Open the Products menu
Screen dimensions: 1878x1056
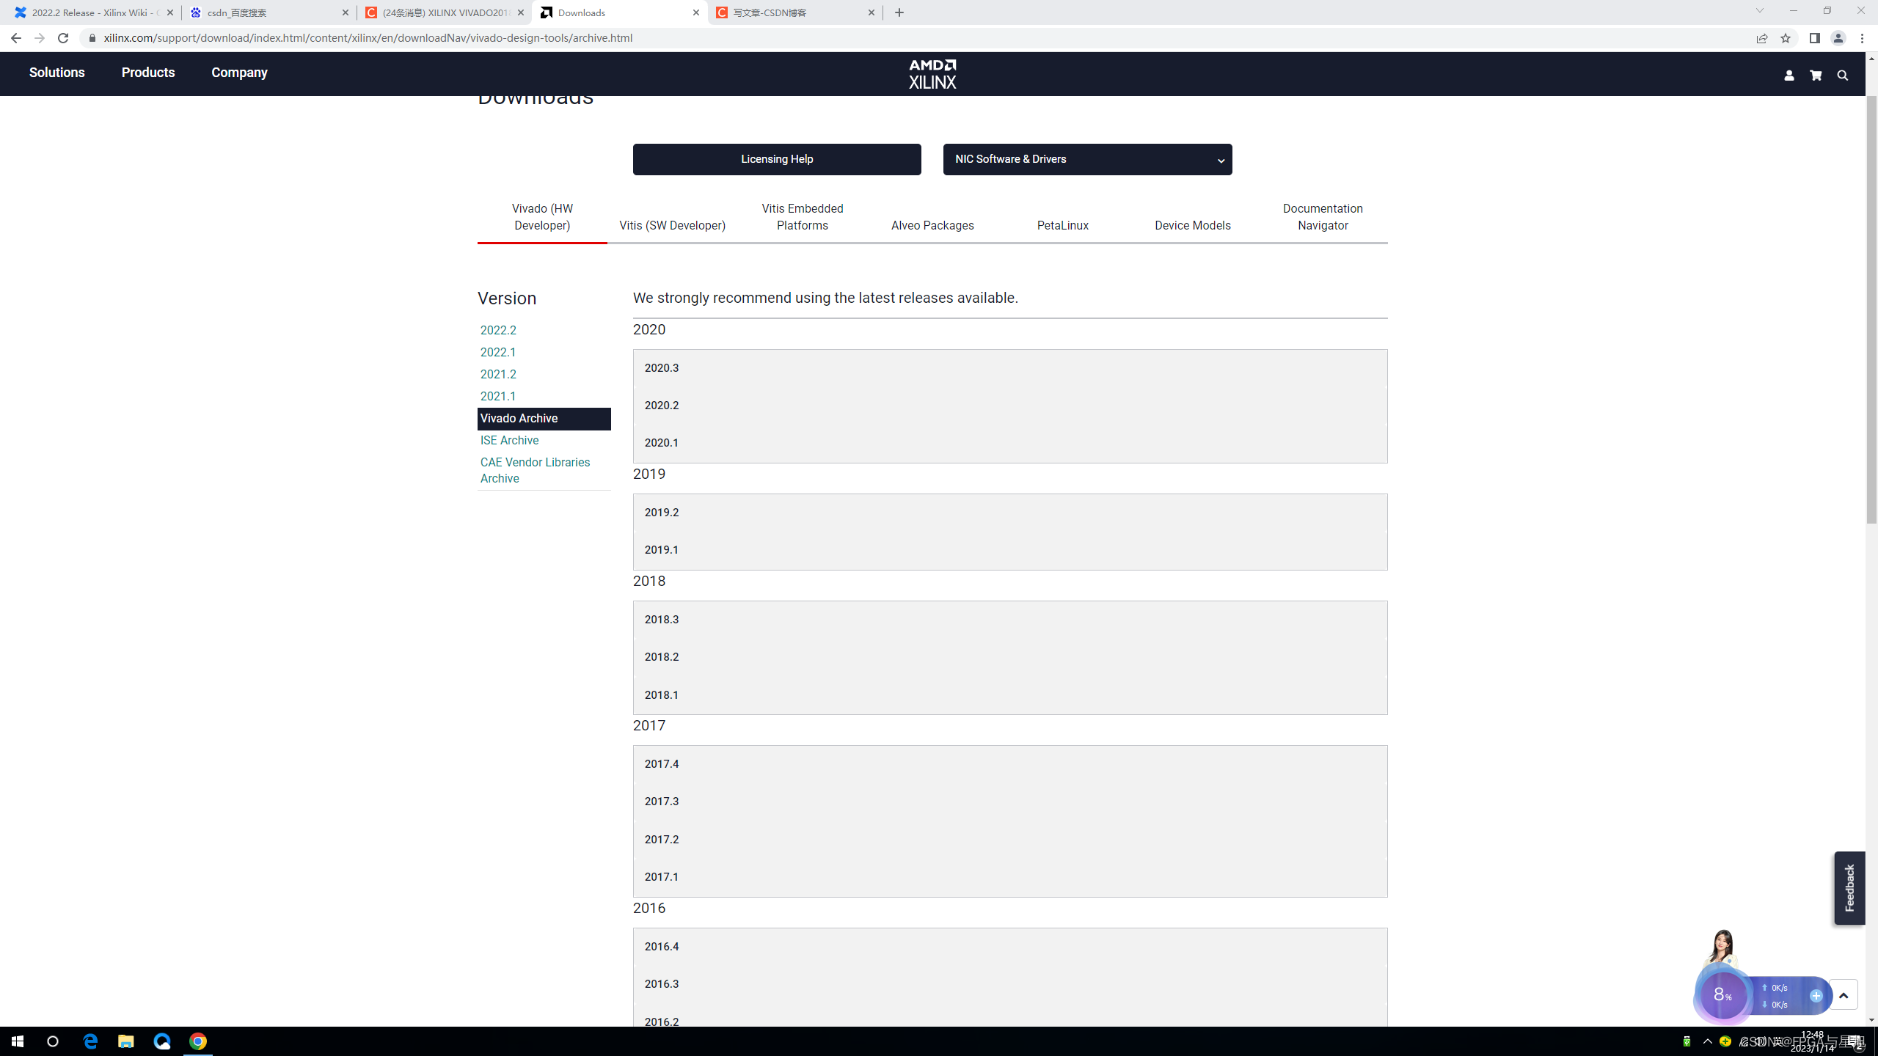148,73
